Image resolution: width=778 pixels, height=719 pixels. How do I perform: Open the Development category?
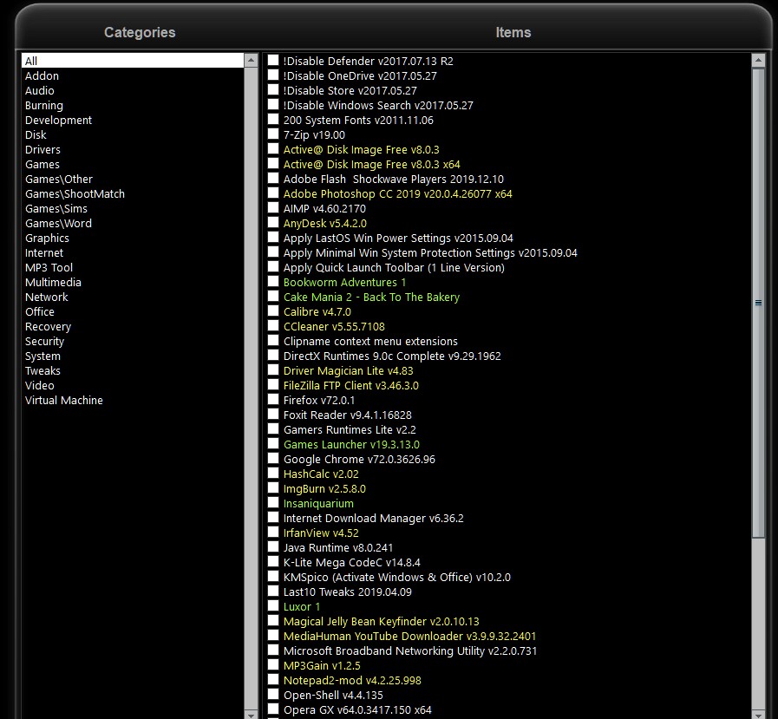[59, 120]
